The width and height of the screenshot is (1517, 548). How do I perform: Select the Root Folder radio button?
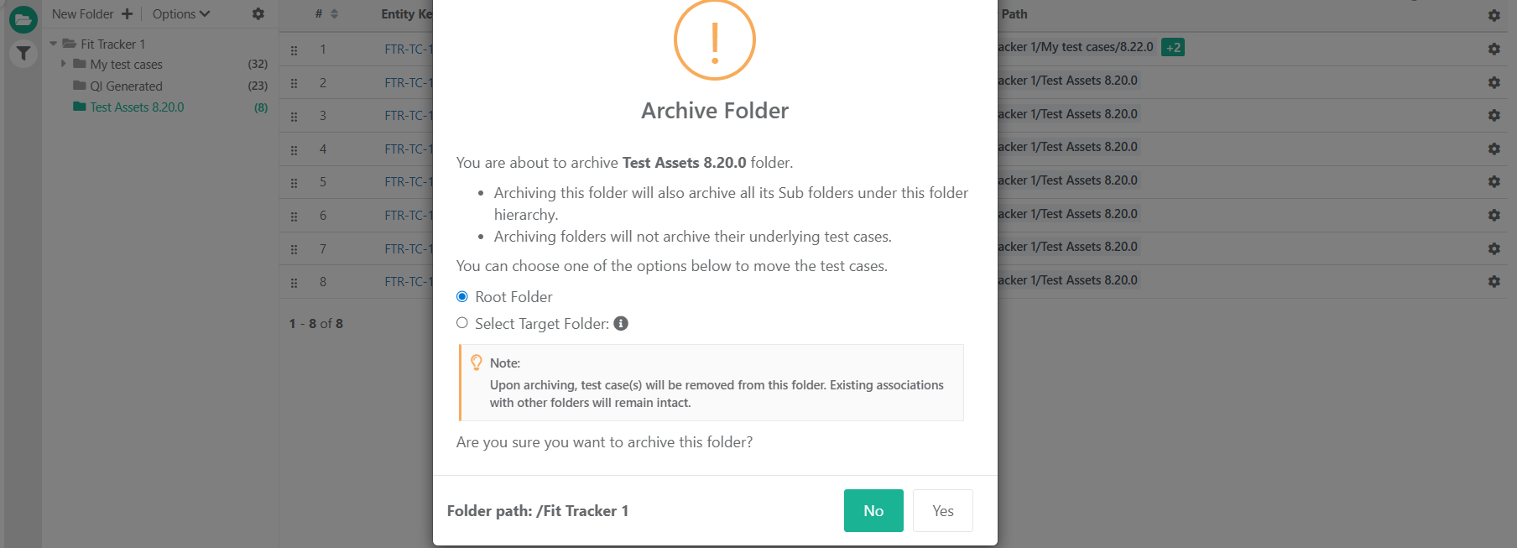coord(461,295)
